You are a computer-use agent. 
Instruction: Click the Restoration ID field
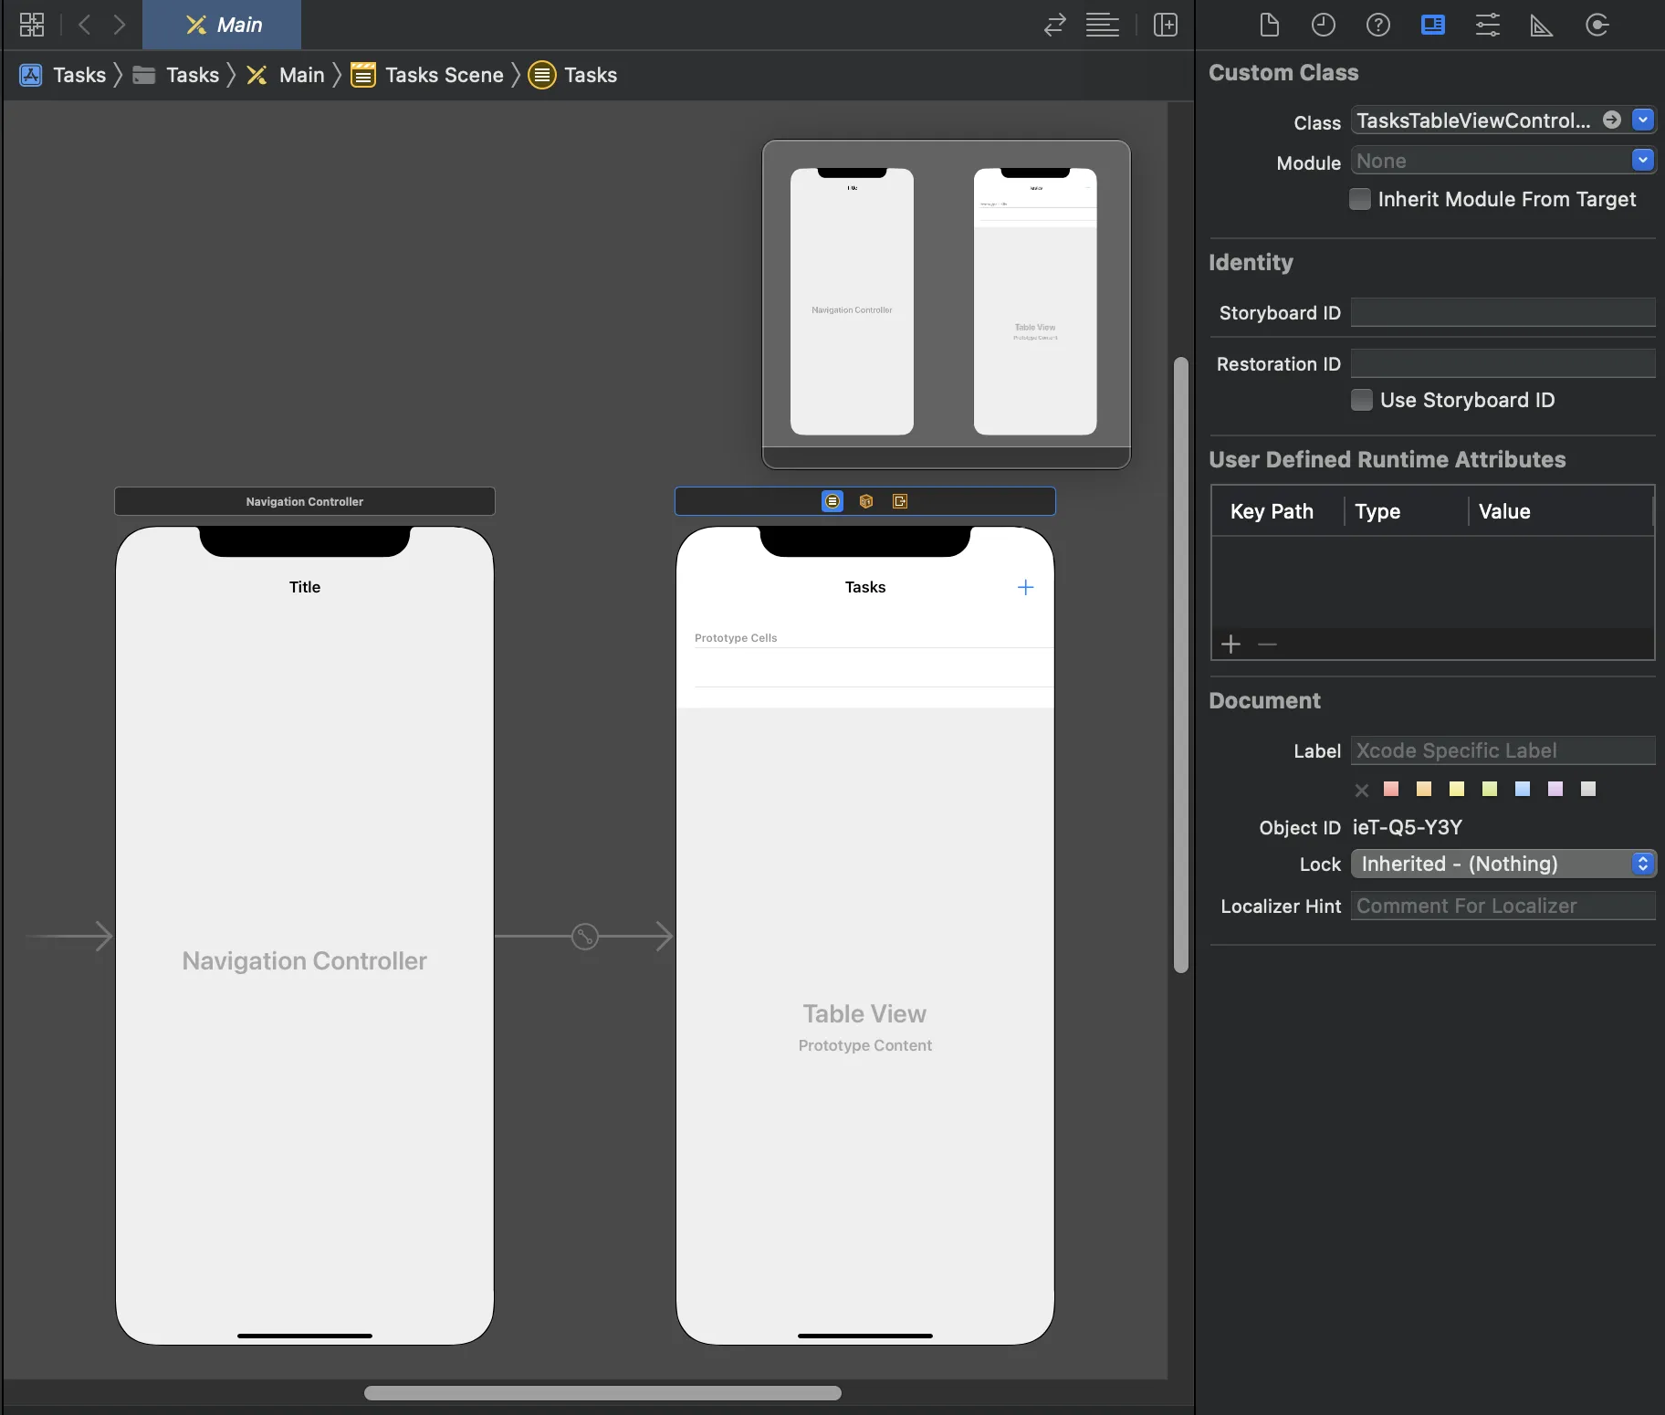click(1503, 363)
